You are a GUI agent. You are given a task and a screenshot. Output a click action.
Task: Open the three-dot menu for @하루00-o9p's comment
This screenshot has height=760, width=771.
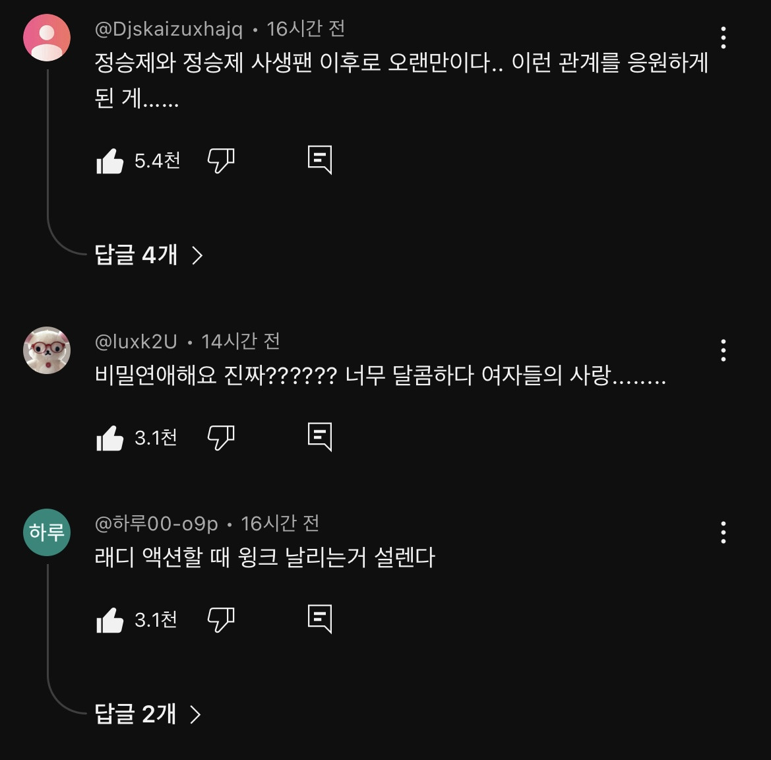[723, 532]
